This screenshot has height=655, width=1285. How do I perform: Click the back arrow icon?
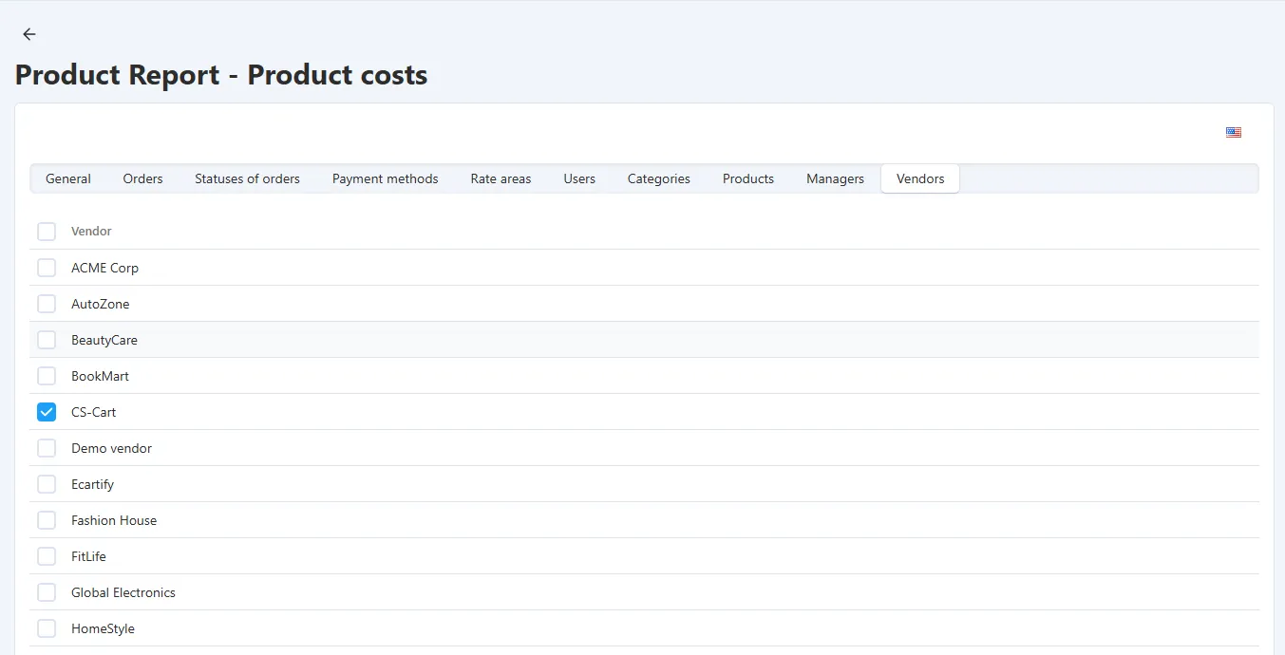(x=29, y=34)
